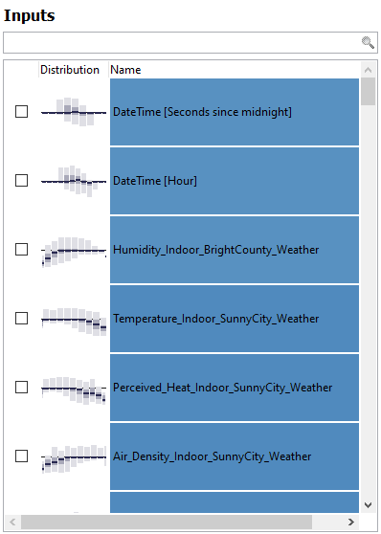Click the Air_Density_Indoor_SunnyCity_Weather distribution chart

tap(74, 458)
